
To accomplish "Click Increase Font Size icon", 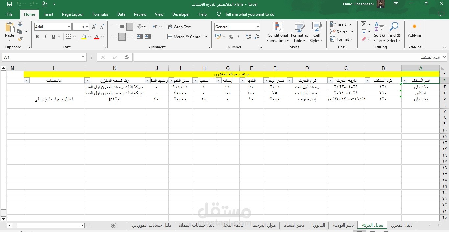I will tap(94, 27).
